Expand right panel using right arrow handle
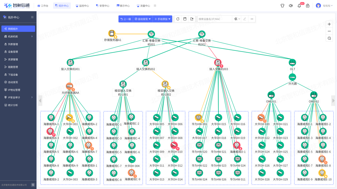Image resolution: width=337 pixels, height=189 pixels. click(333, 100)
